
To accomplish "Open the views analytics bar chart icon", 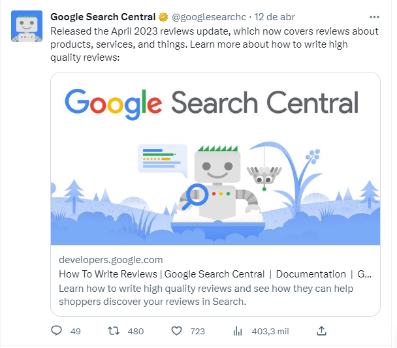I will click(238, 331).
